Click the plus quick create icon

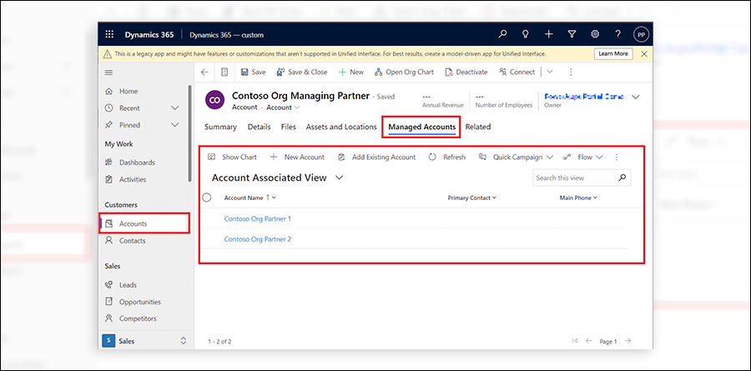coord(549,34)
